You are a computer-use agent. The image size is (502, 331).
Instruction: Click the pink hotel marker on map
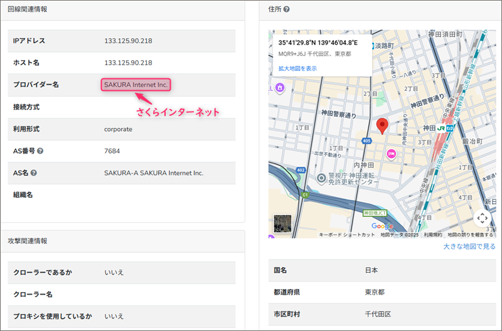click(x=392, y=153)
